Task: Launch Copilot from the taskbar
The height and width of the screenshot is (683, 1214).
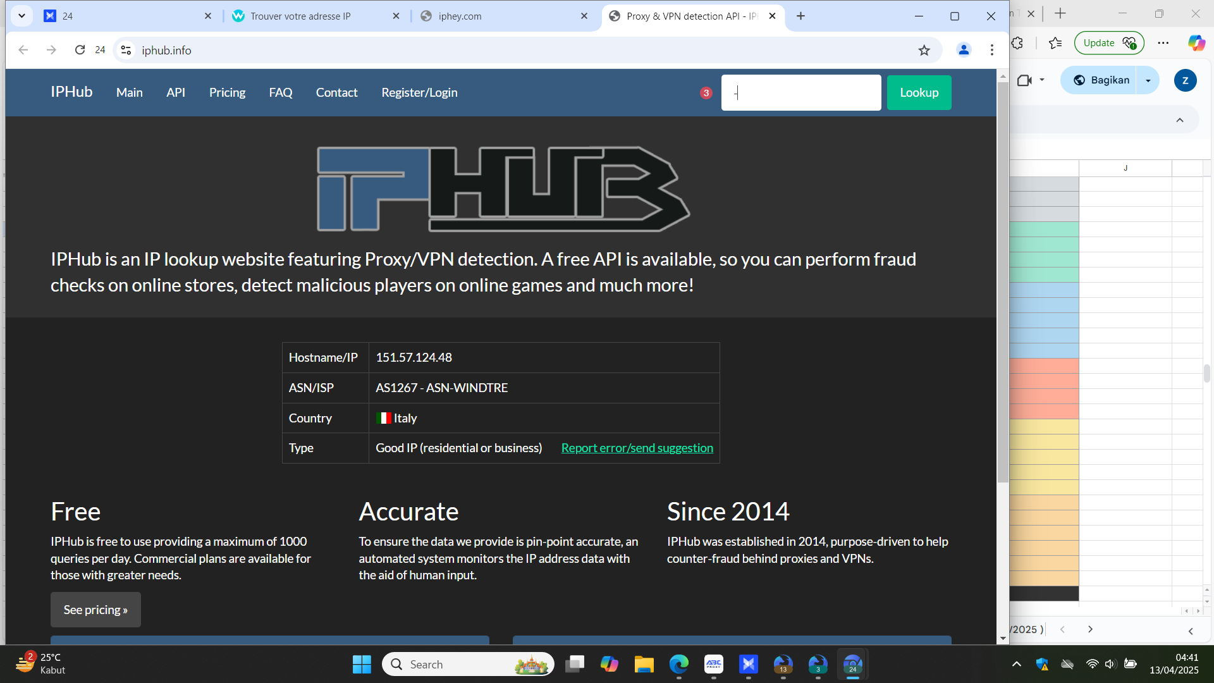Action: (610, 664)
